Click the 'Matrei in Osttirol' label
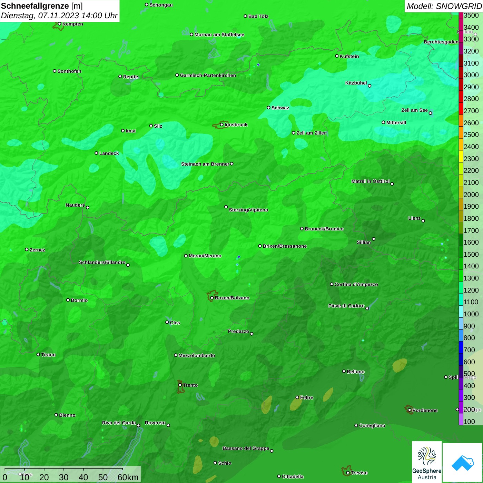This screenshot has height=483, width=483. (x=371, y=181)
